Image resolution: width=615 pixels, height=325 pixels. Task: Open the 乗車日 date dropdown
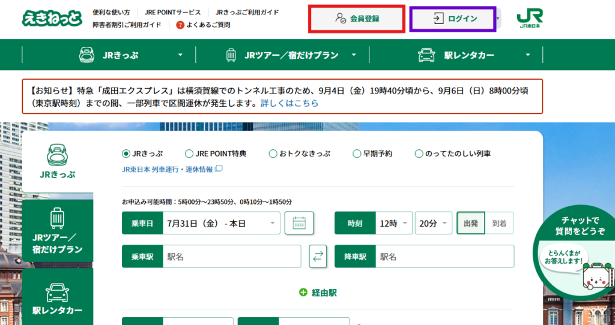coord(221,223)
